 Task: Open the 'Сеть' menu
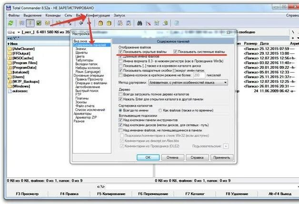click(x=68, y=15)
